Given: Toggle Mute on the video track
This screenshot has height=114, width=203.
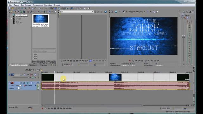Looking at the screenshot, I should [35, 75].
